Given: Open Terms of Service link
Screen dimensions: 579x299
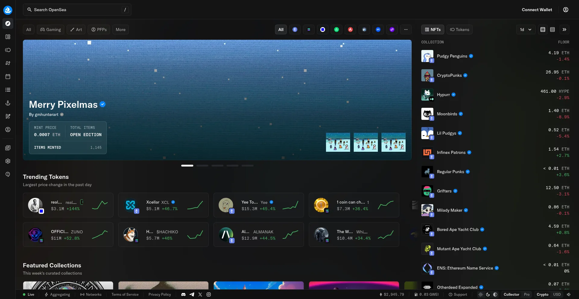Looking at the screenshot, I should point(125,294).
